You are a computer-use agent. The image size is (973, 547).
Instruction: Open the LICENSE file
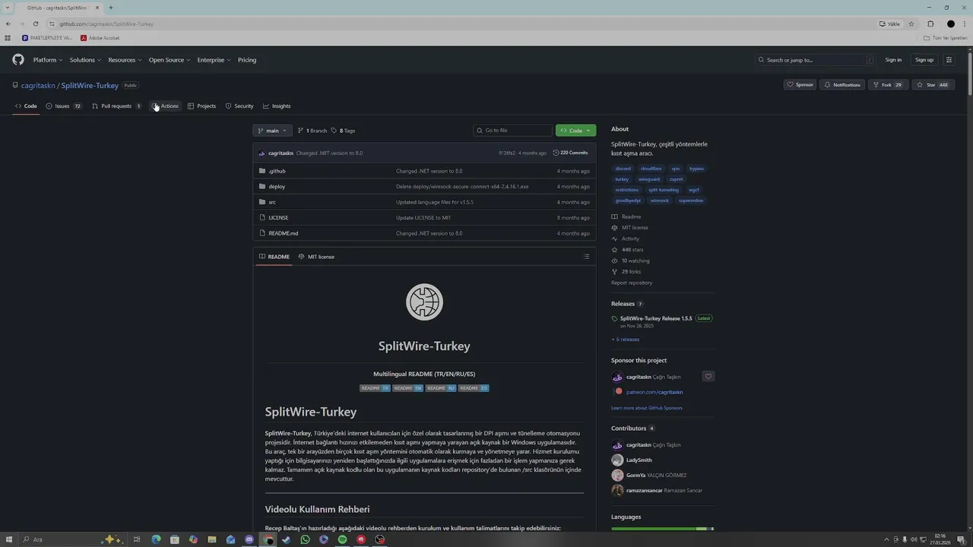pos(278,218)
